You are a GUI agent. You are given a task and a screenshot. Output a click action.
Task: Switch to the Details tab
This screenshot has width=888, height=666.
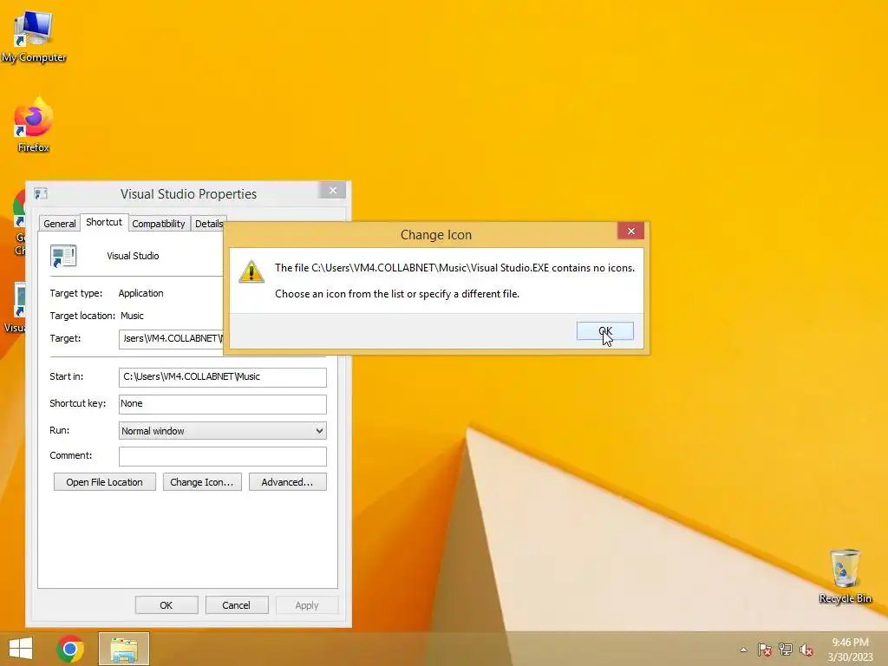(x=208, y=224)
